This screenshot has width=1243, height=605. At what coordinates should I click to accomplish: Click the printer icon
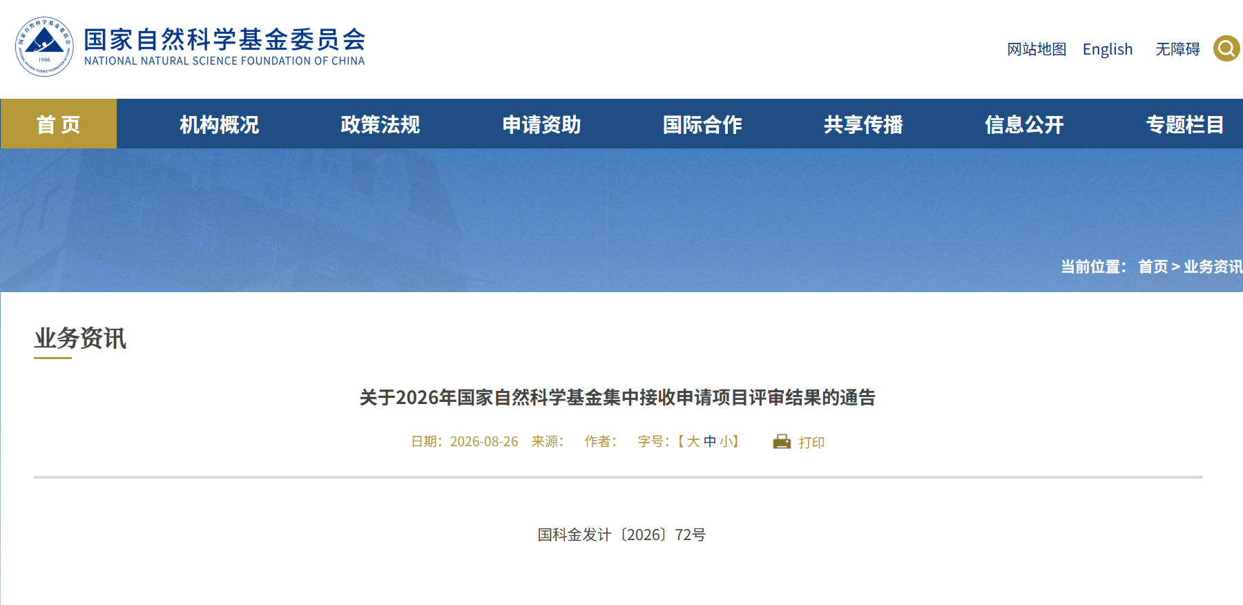pyautogui.click(x=782, y=441)
